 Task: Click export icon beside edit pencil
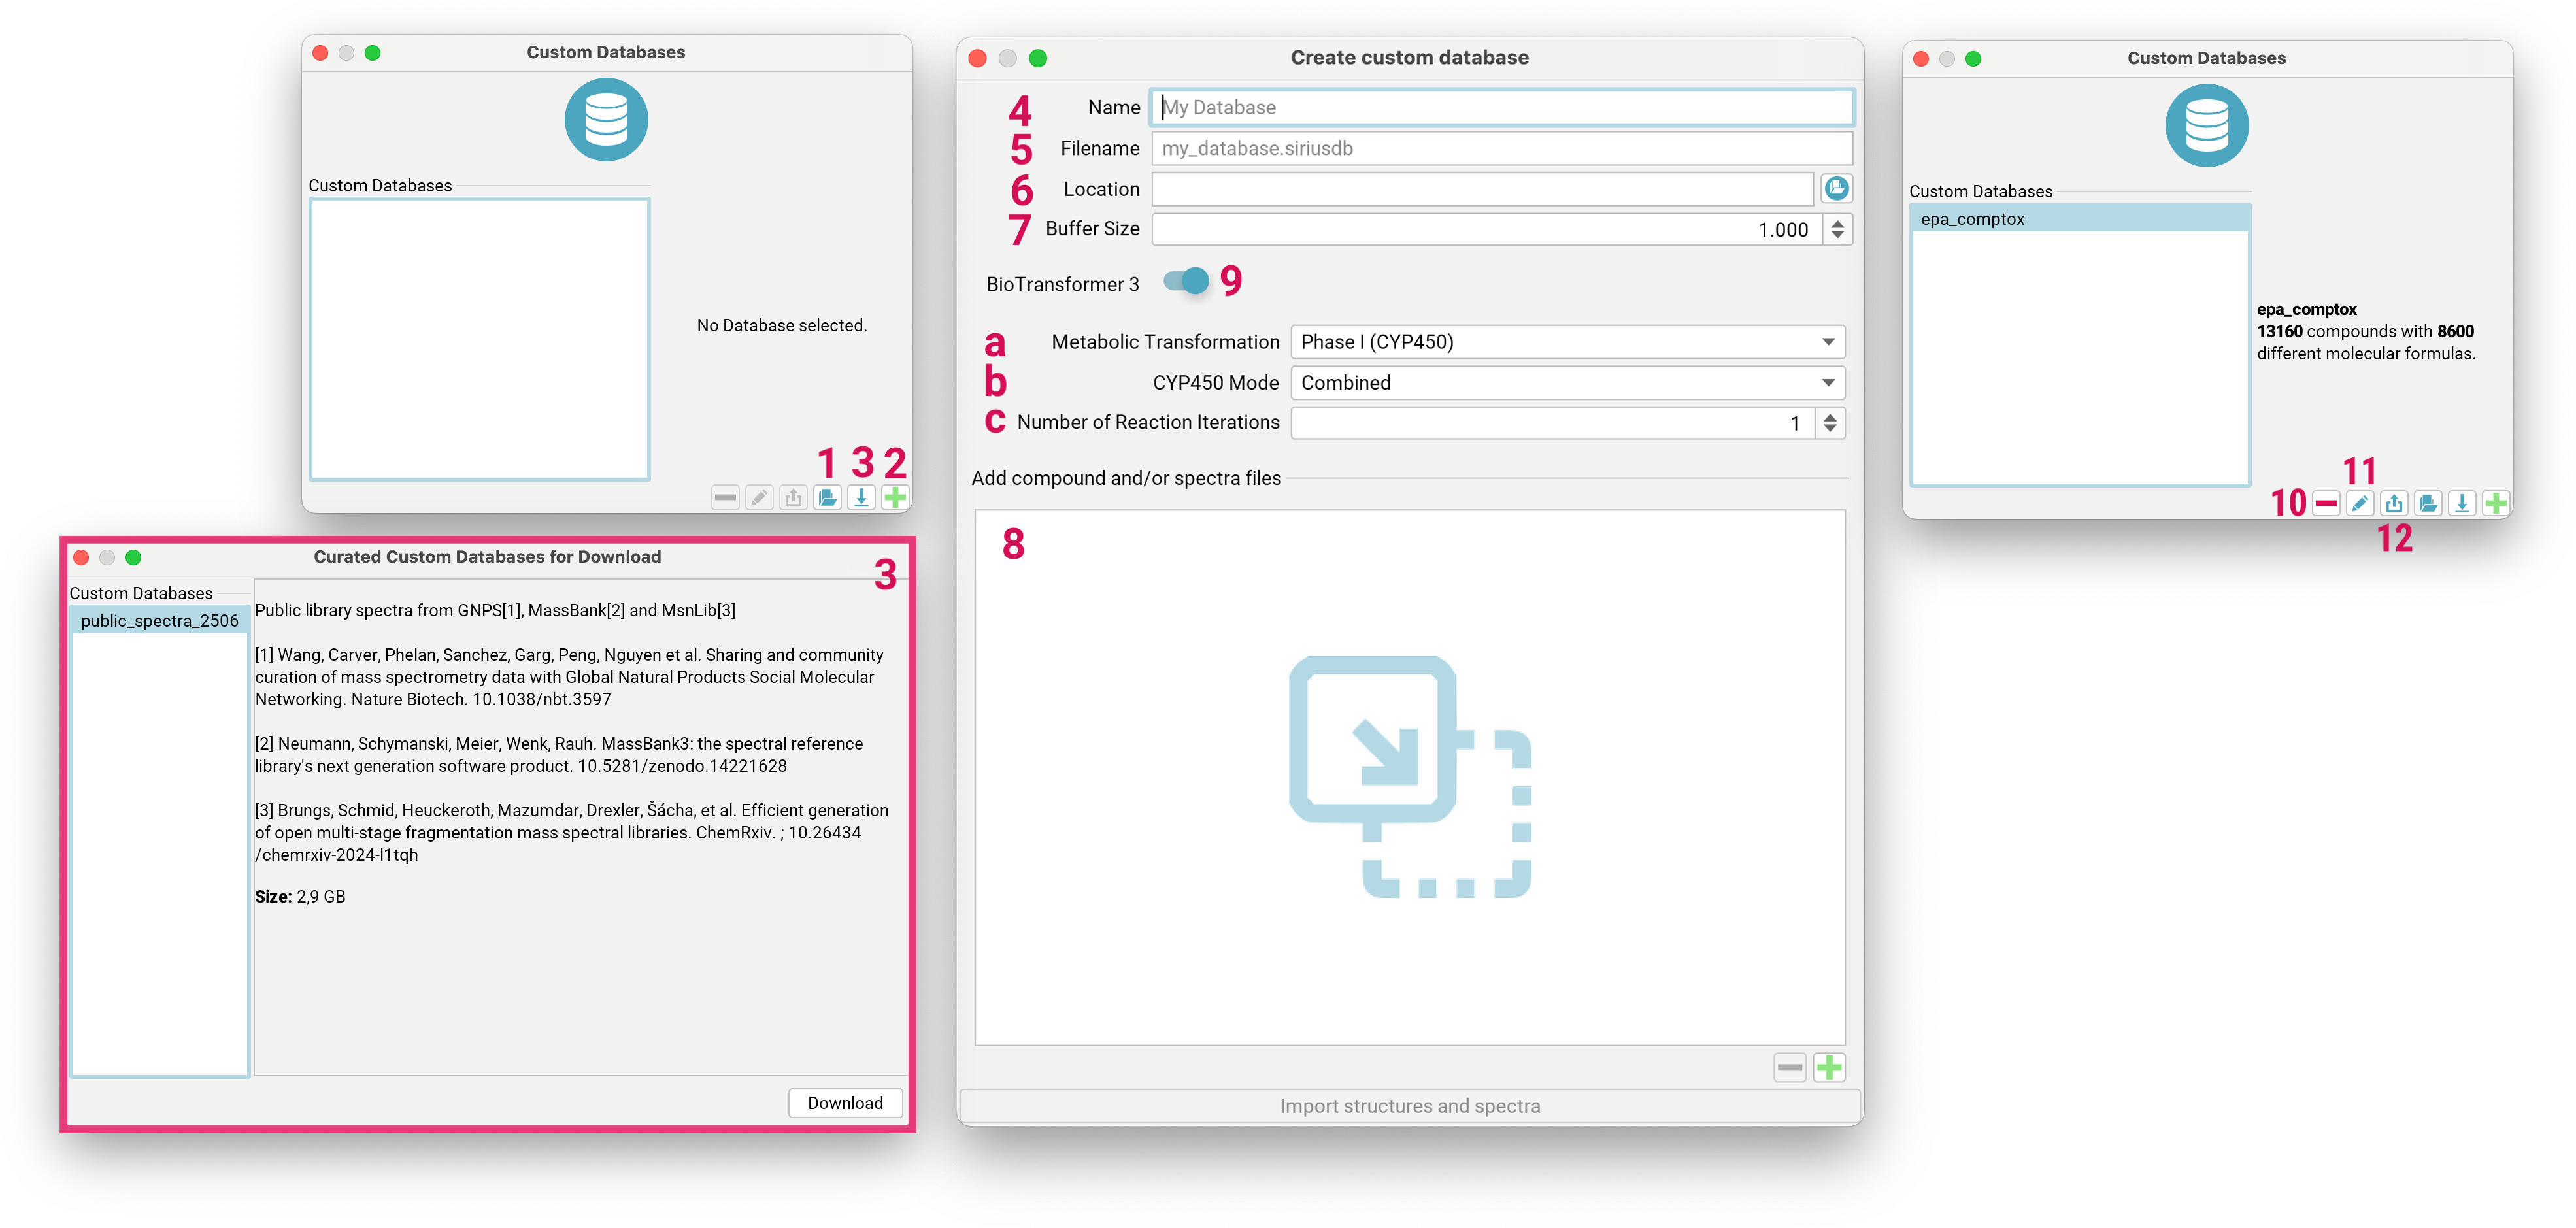pyautogui.click(x=2394, y=503)
